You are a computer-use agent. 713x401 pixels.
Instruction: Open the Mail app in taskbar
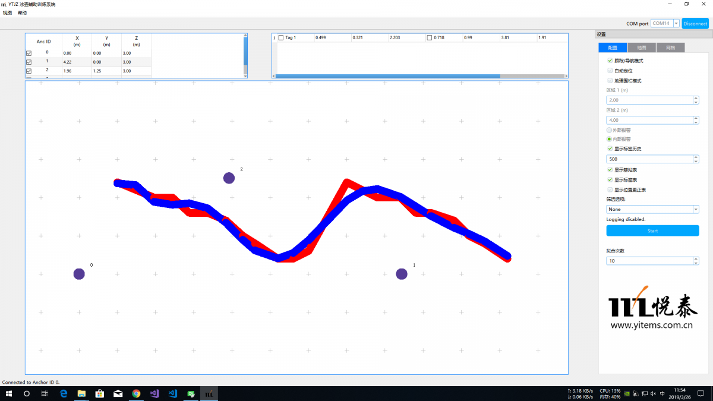click(x=118, y=394)
